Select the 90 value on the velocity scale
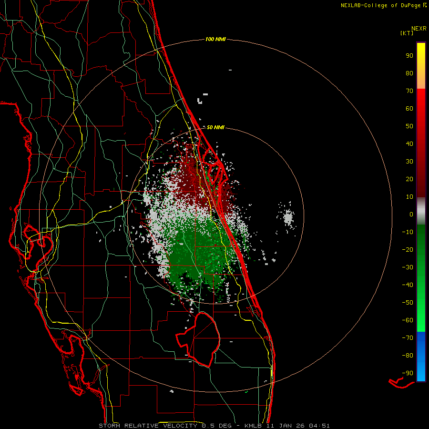The image size is (429, 429). pos(409,56)
